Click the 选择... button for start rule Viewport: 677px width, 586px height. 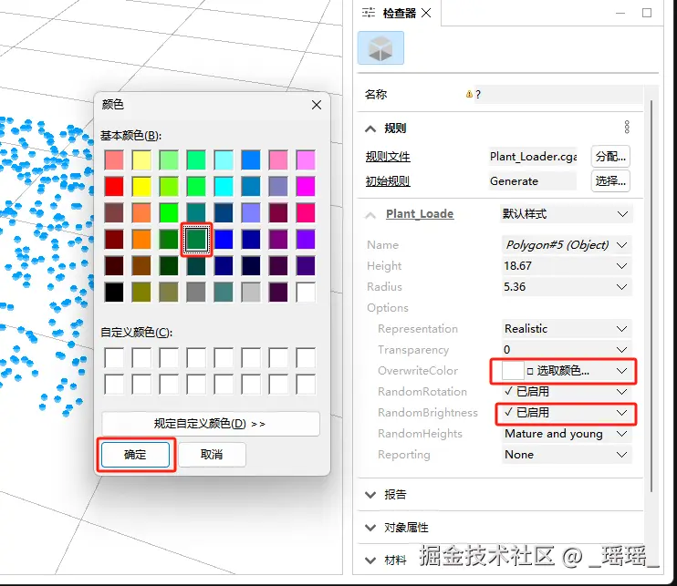tap(610, 180)
